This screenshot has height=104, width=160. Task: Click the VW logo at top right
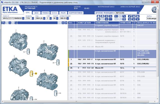[154, 10]
